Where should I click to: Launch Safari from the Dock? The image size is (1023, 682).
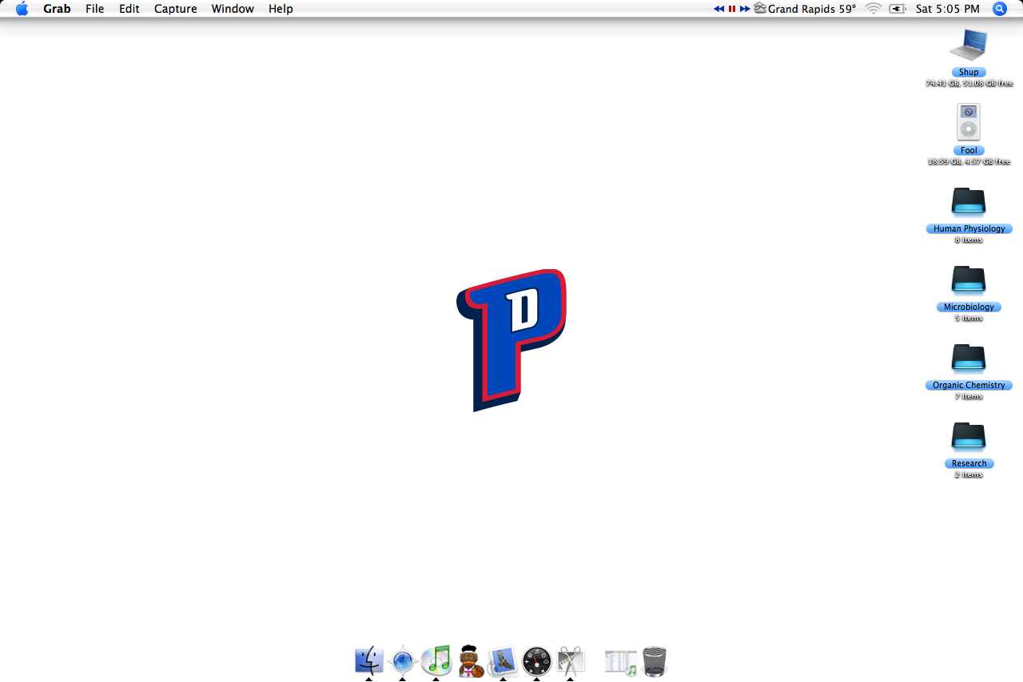pos(402,662)
